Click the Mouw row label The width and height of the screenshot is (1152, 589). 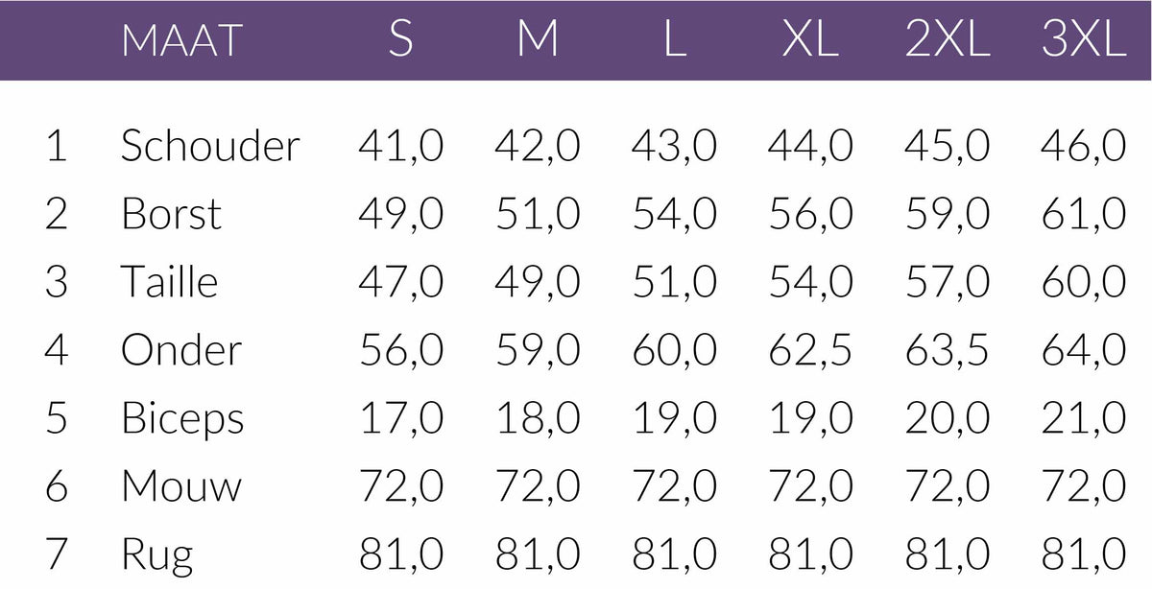(181, 486)
